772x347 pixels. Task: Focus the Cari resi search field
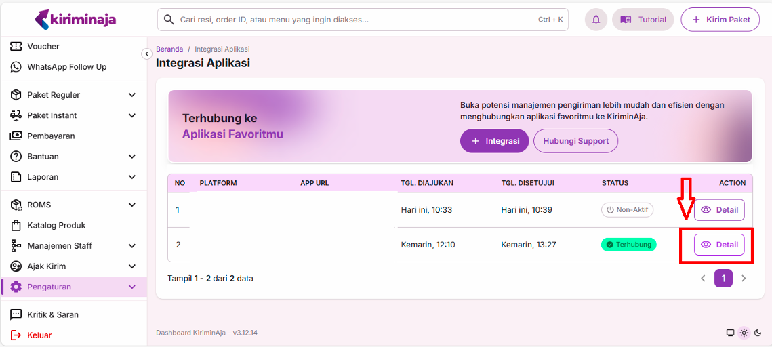363,20
